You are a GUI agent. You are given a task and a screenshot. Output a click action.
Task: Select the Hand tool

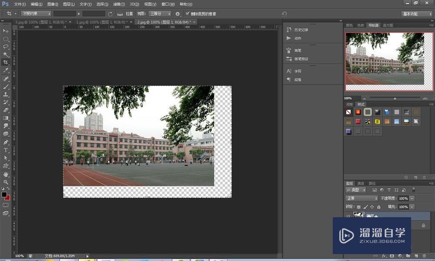[6, 174]
